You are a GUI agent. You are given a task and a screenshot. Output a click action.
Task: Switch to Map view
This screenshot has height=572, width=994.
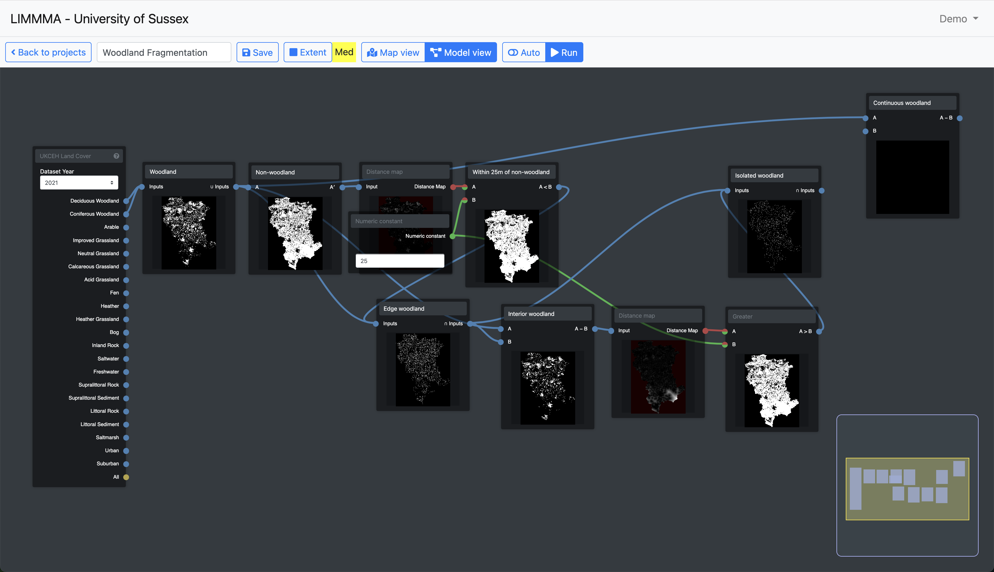[393, 52]
